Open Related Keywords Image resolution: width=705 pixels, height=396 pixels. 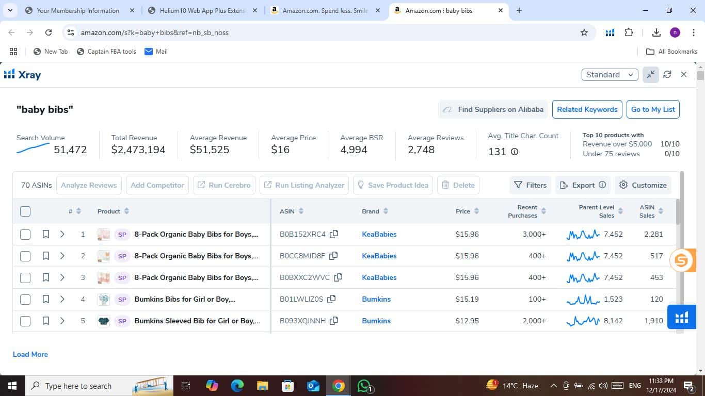(587, 109)
